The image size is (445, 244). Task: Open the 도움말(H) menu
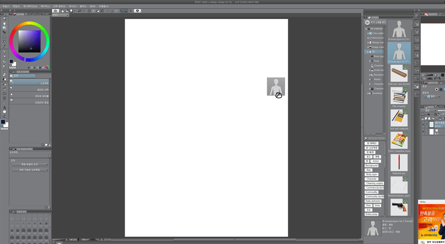point(103,6)
